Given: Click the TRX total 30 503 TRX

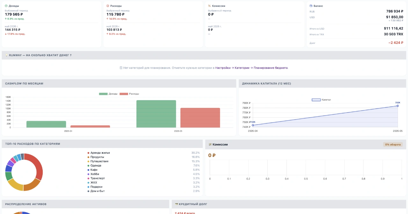Looking at the screenshot, I should click(394, 34).
